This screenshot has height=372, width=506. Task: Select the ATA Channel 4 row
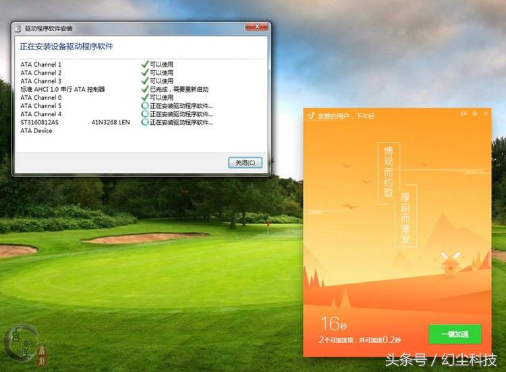point(116,114)
